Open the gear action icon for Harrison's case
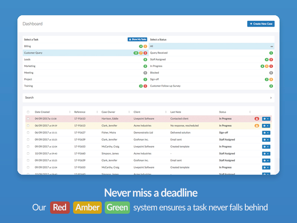The image size is (297, 223). [264, 119]
